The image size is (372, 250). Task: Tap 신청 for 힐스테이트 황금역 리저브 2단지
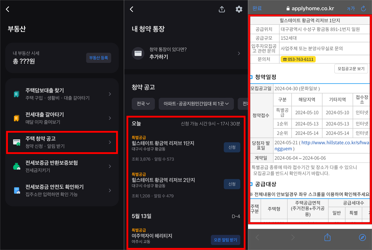232,184
